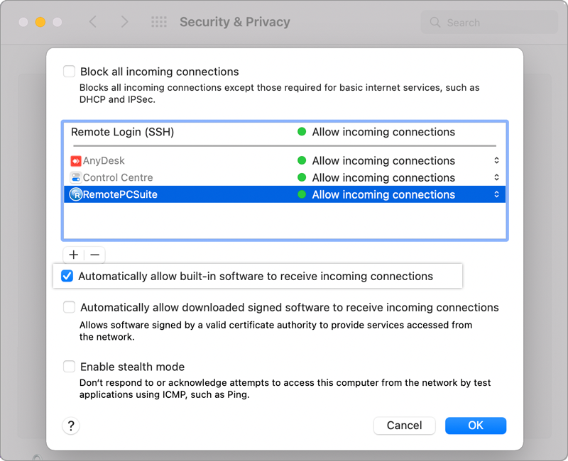Open the connection dropdown for Control Centre
This screenshot has width=568, height=461.
pos(497,177)
